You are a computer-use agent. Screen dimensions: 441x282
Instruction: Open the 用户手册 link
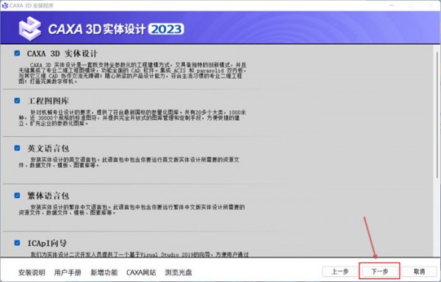tap(68, 272)
